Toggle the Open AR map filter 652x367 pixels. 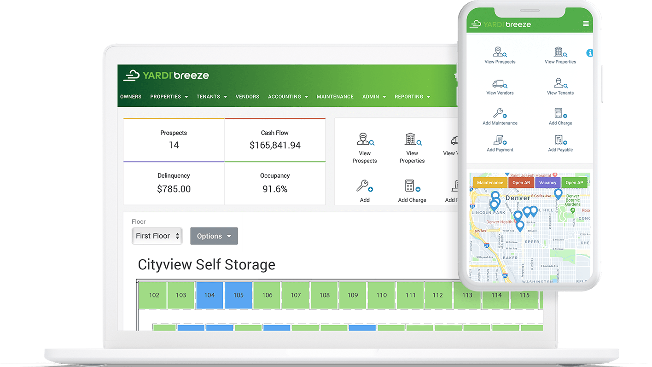(x=521, y=183)
